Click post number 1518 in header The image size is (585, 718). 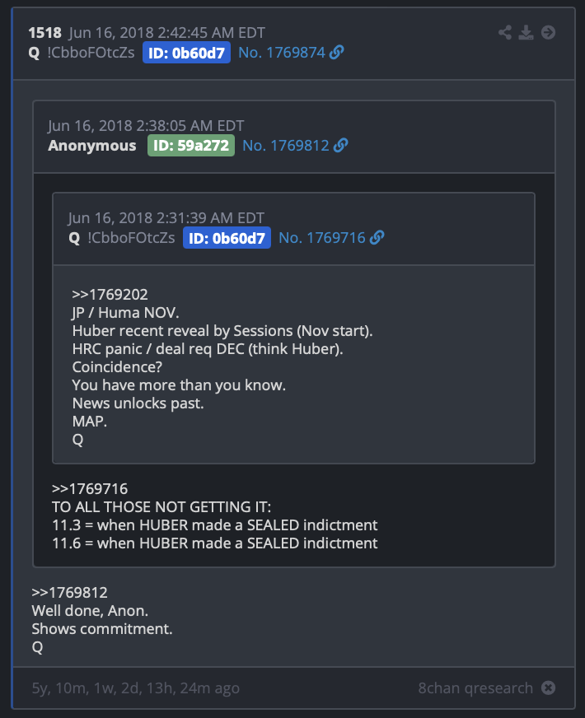click(44, 33)
